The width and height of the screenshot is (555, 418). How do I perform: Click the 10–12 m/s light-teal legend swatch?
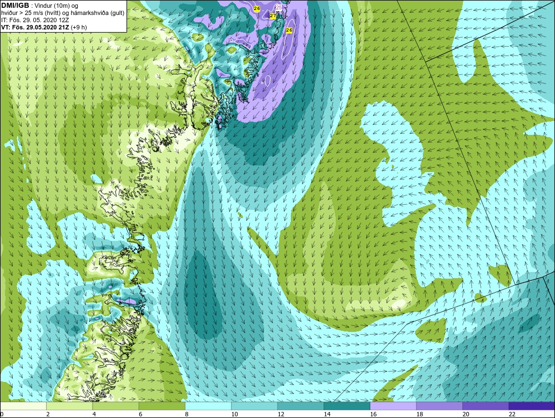(255, 406)
